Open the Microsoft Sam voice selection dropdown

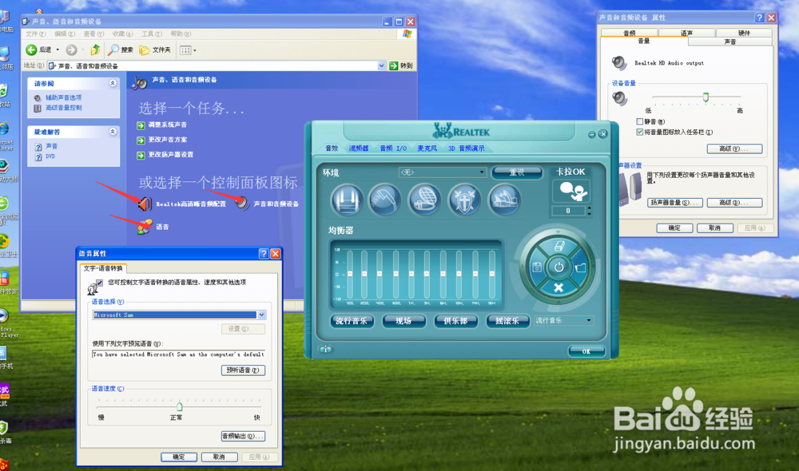point(261,315)
